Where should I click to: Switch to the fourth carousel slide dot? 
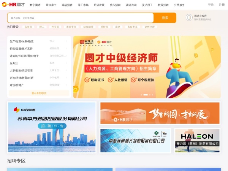coord(152,95)
